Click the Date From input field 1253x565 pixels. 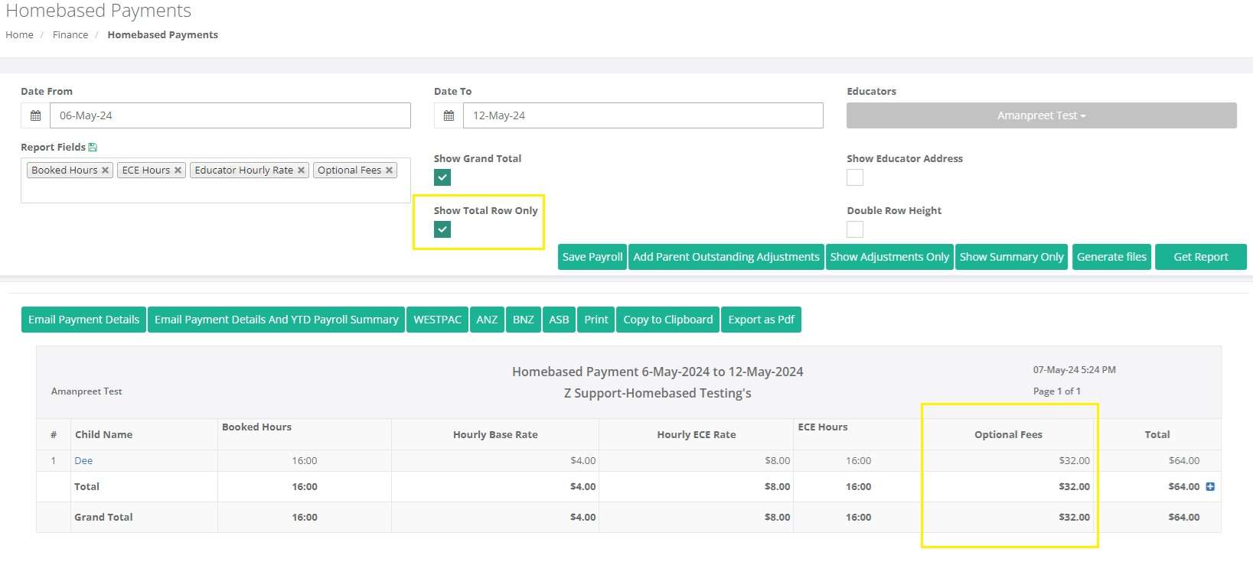click(230, 115)
